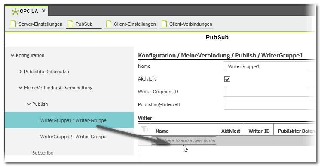Click the Client-Einstellungen page icon

click(x=109, y=24)
